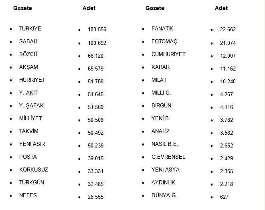Select the circulation figure 22.662

point(228,29)
